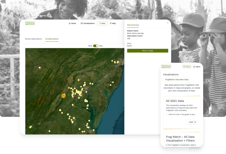Toggle the Table/Map view switch
Image resolution: width=226 pixels, height=154 pixels.
[x=96, y=46]
